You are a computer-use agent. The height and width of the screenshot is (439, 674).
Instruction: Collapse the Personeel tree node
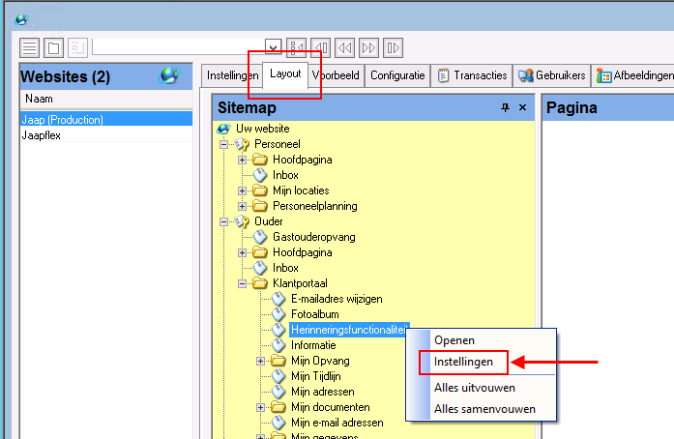click(224, 144)
